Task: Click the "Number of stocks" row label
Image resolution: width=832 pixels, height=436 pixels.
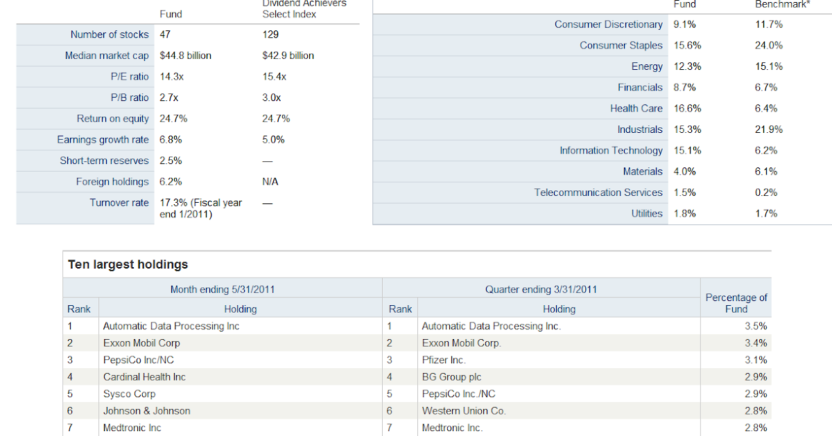Action: (110, 35)
